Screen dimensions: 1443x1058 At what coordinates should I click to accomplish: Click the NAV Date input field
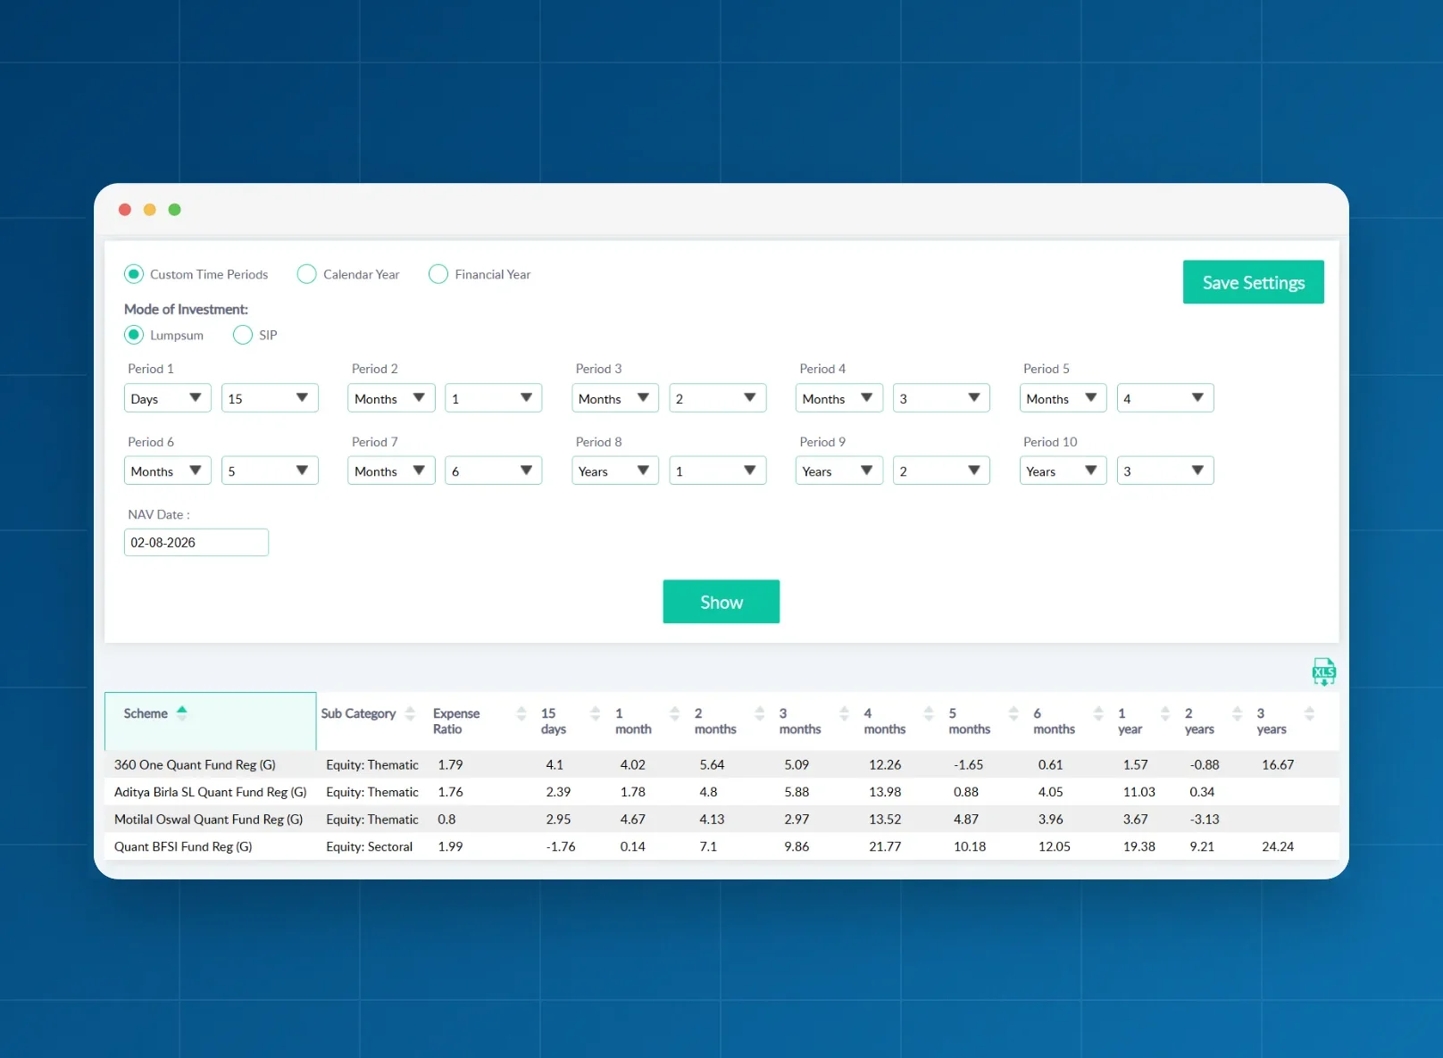pos(196,542)
